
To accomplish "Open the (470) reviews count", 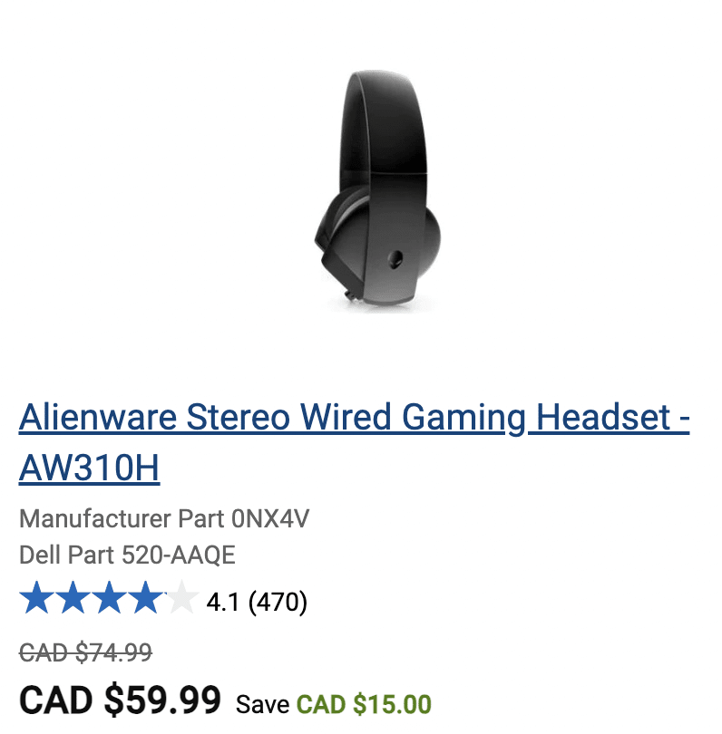I will click(x=278, y=602).
